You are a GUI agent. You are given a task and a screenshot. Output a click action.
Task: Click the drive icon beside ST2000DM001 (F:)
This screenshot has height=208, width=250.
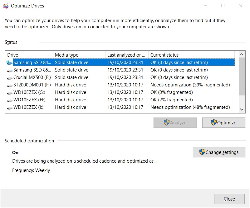9,85
